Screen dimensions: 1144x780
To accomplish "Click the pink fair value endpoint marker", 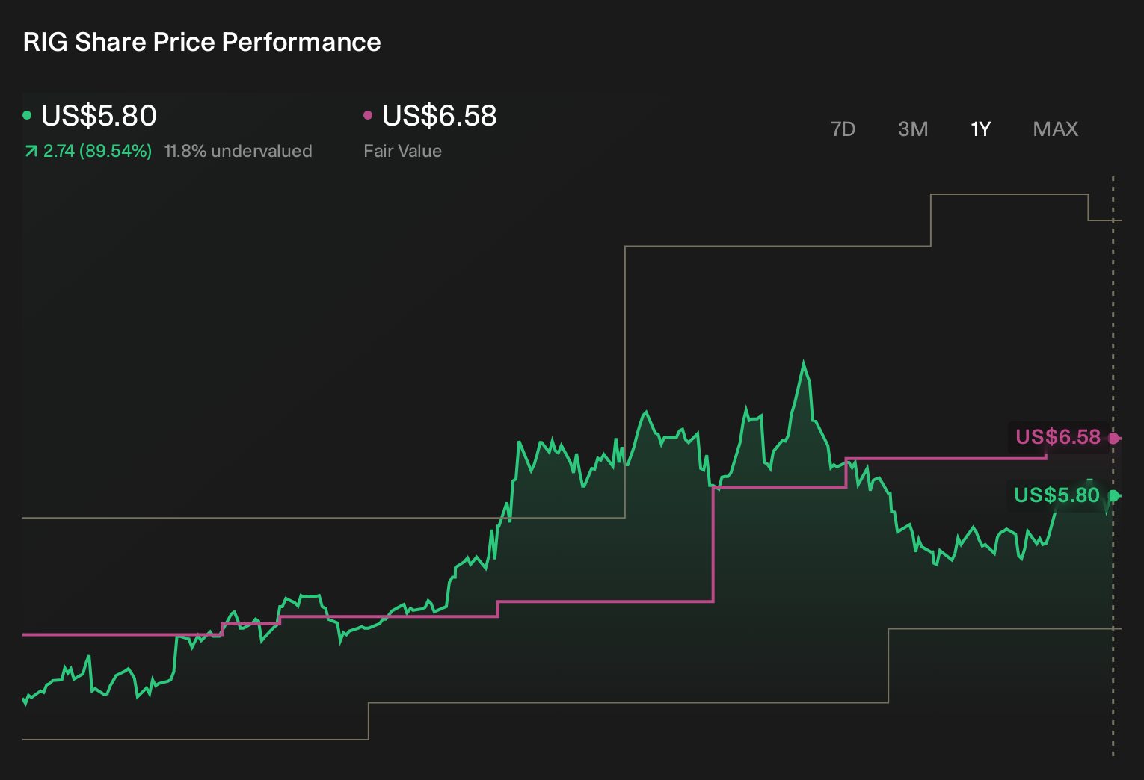I will 1114,438.
